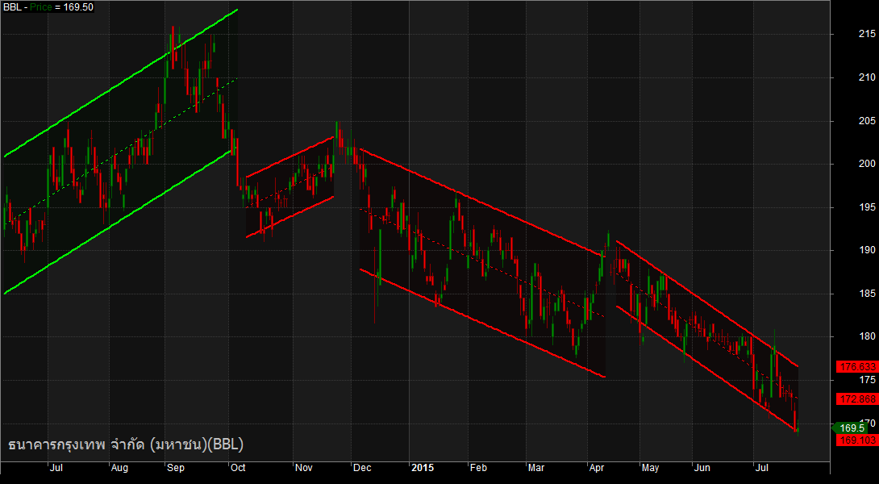This screenshot has width=879, height=484.
Task: Click the Oct label on time axis
Action: tap(238, 468)
